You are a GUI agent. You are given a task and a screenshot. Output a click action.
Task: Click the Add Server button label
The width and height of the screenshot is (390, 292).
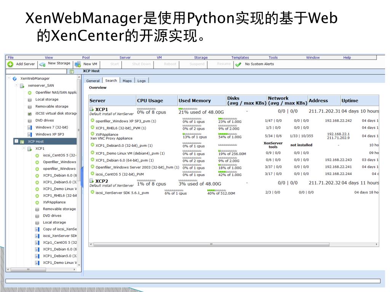point(26,64)
